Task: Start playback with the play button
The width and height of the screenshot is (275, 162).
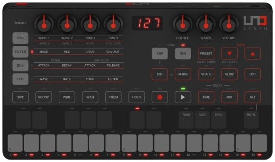Action: click(183, 97)
